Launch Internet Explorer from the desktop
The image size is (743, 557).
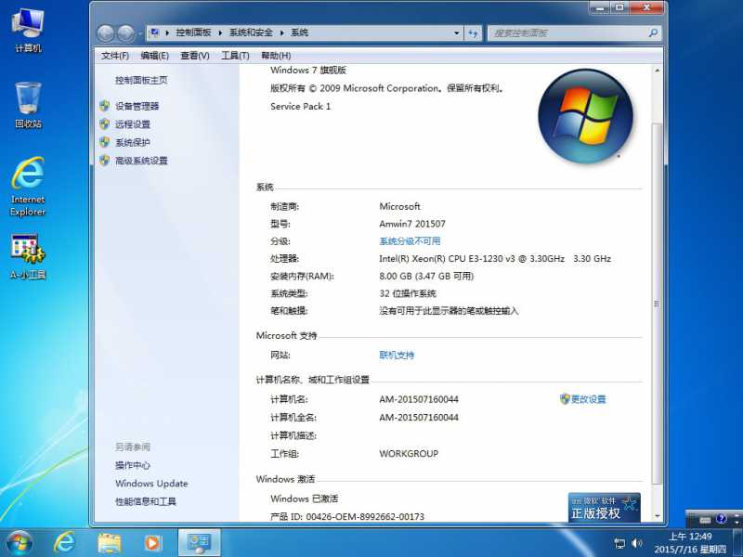(x=28, y=187)
